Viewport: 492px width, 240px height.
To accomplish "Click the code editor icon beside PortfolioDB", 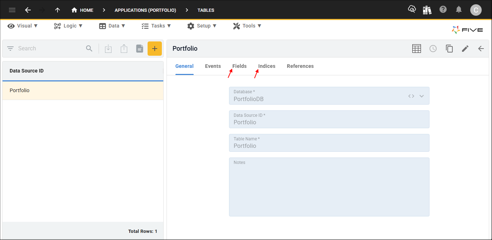I will coord(411,96).
